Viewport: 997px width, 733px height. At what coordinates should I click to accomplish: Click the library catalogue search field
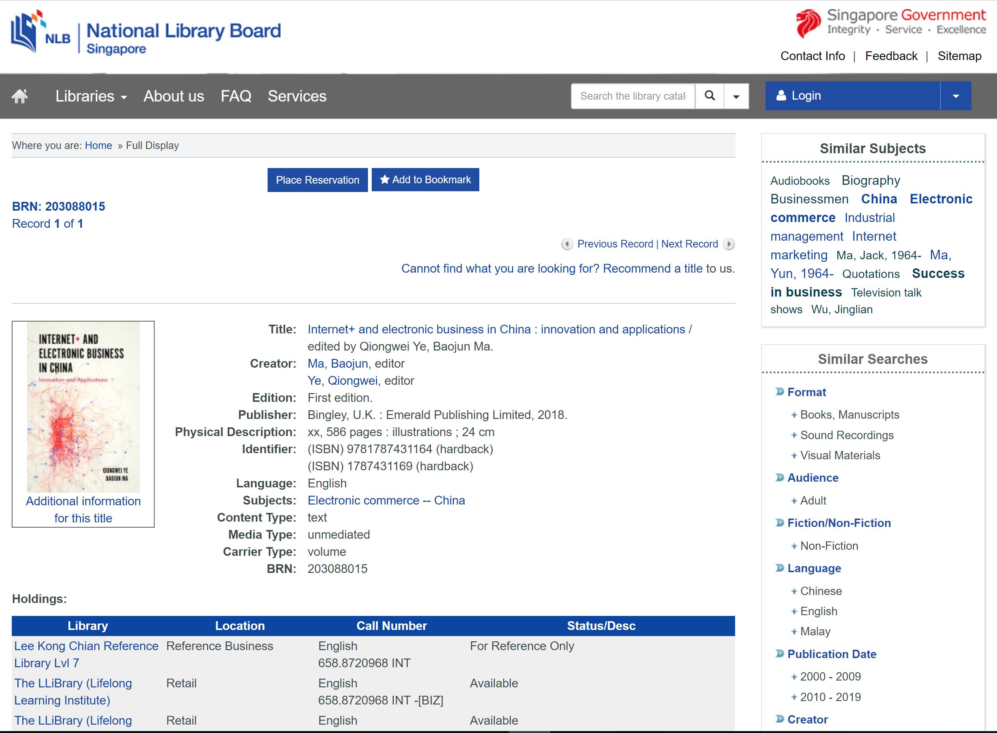pos(633,96)
